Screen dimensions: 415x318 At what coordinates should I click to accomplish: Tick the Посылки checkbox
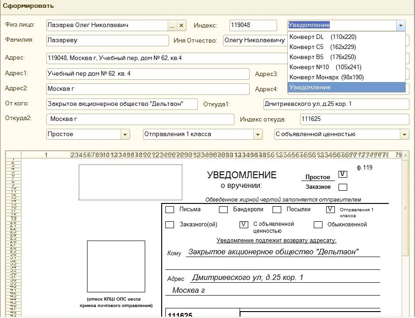(277, 210)
